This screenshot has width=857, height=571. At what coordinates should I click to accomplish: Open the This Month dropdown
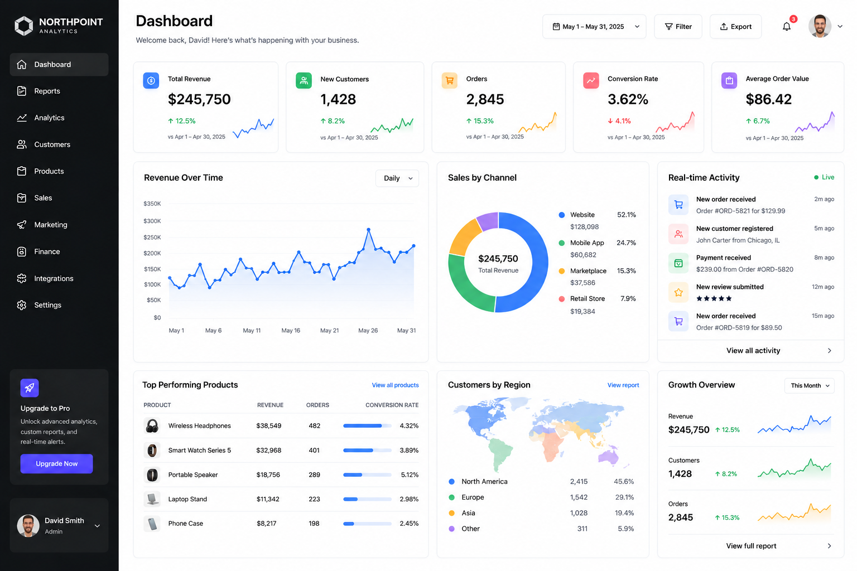pos(810,385)
